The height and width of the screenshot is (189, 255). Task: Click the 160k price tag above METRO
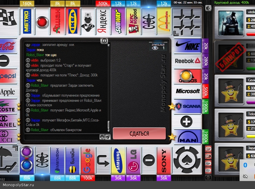tap(27, 3)
